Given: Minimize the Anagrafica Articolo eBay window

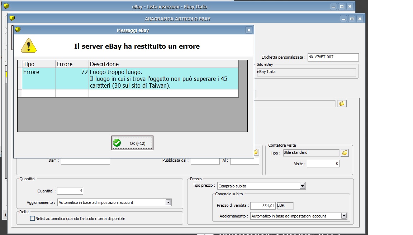Looking at the screenshot, I should (343, 19).
